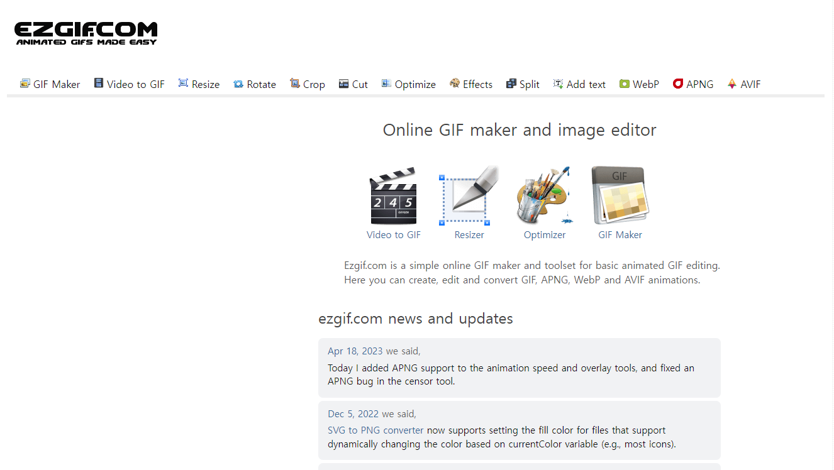Click the Cut clapperboard menu icon
Image resolution: width=834 pixels, height=470 pixels.
[x=343, y=84]
